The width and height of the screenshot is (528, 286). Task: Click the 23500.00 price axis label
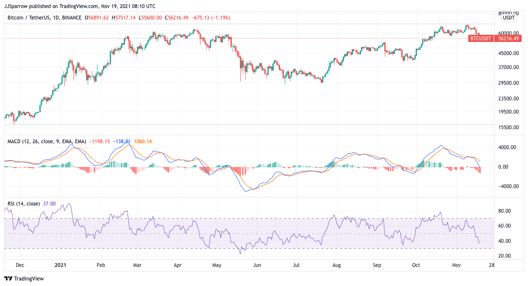point(509,99)
